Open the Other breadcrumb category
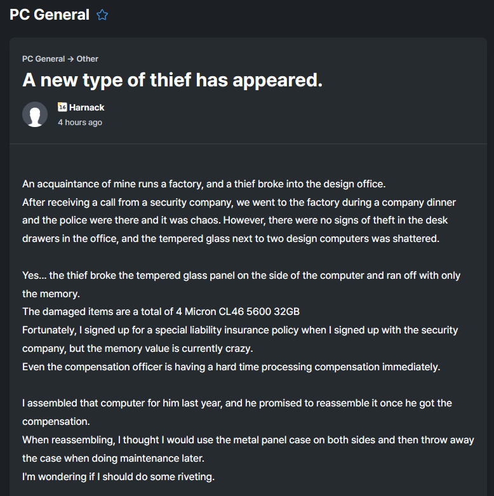Viewport: 494px width, 496px height. coord(88,58)
